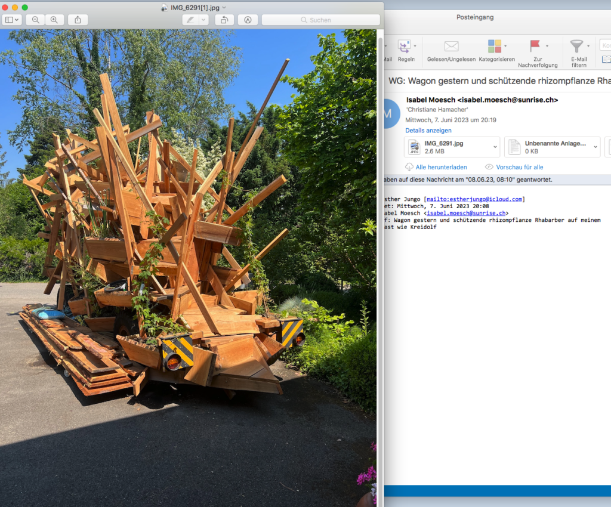
Task: Zoom out the image in Preview
Action: coord(35,20)
